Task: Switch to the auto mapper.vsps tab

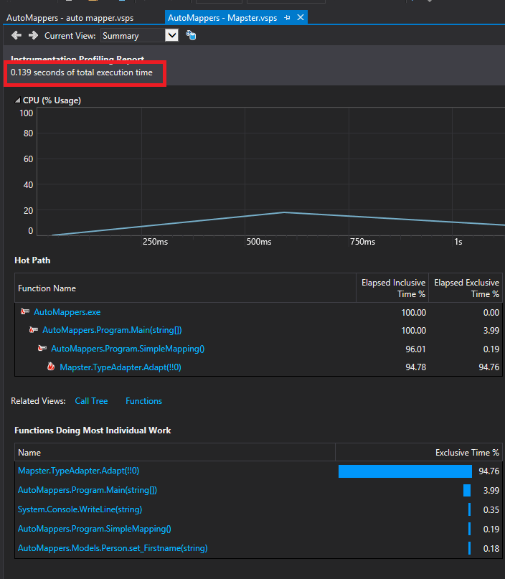Action: point(70,17)
